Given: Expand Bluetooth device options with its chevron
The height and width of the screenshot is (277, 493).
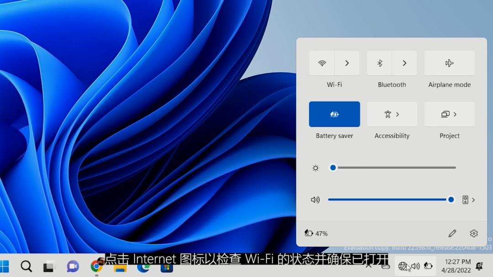Looking at the screenshot, I should coord(404,63).
